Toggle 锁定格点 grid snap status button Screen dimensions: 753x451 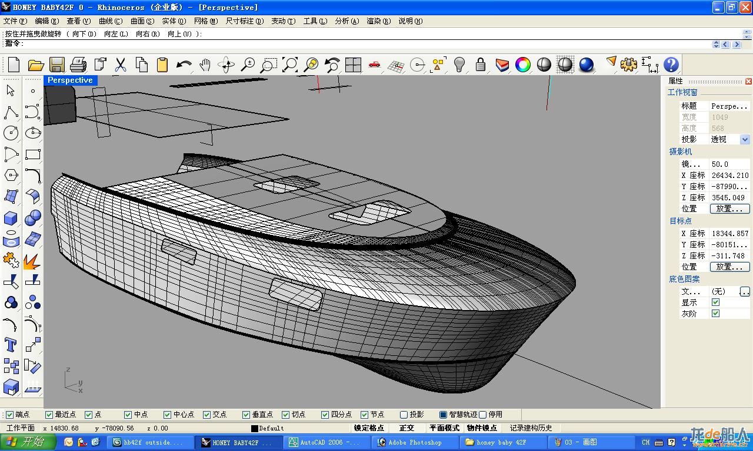(x=369, y=428)
